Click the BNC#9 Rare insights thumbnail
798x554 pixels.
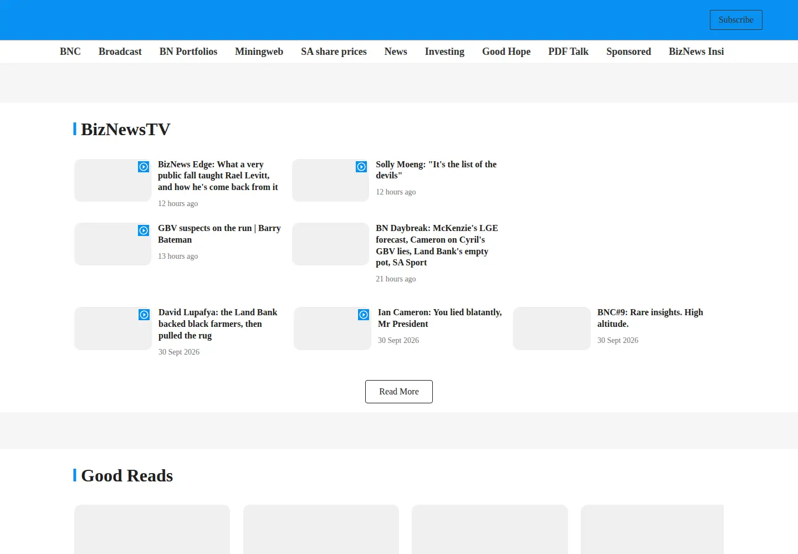point(552,329)
